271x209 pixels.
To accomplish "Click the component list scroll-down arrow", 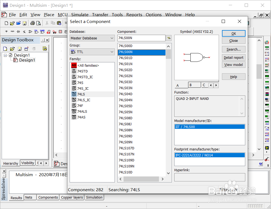I will tap(169, 173).
